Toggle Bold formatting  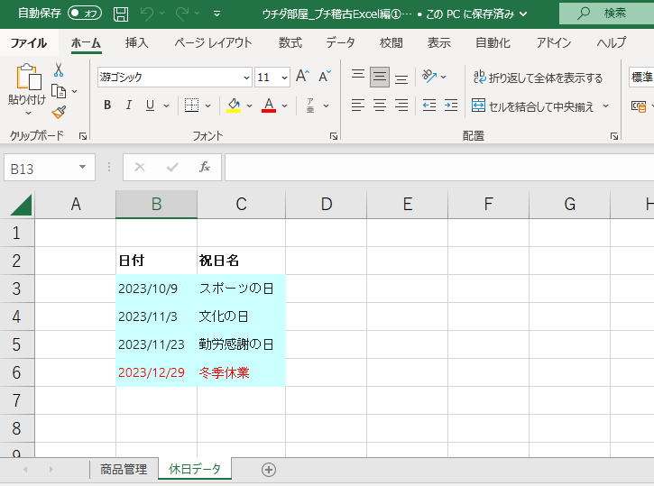pyautogui.click(x=107, y=105)
